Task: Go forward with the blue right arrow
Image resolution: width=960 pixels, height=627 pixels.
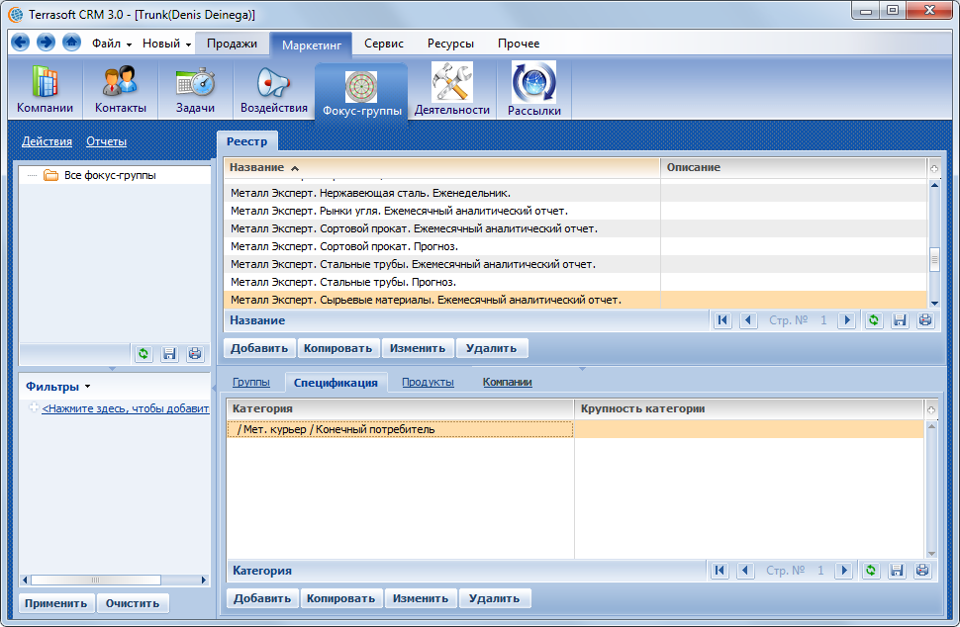Action: pyautogui.click(x=46, y=43)
